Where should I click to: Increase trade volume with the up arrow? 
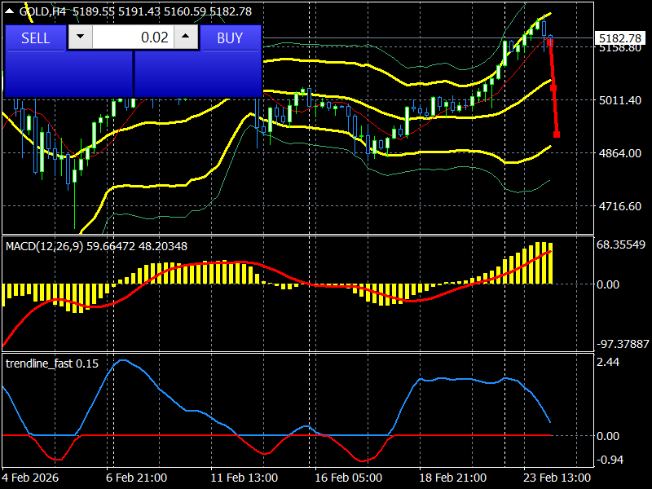pyautogui.click(x=186, y=37)
